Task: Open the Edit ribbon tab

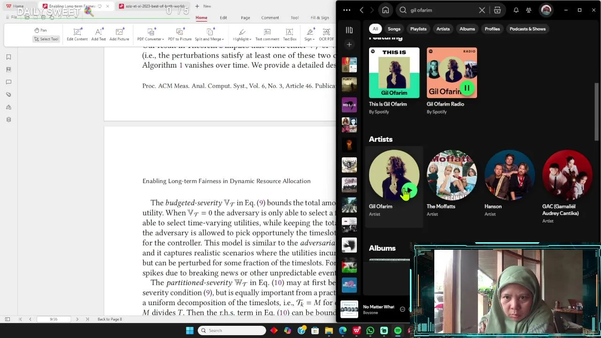Action: tap(223, 18)
